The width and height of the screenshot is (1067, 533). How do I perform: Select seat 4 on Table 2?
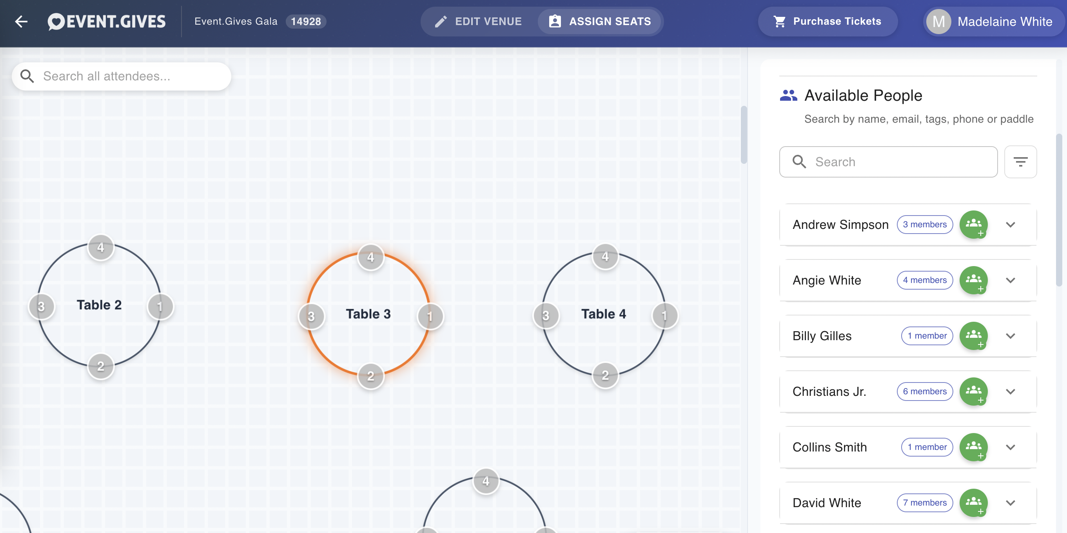(101, 248)
